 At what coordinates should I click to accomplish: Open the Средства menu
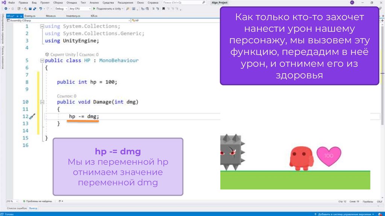(108, 3)
